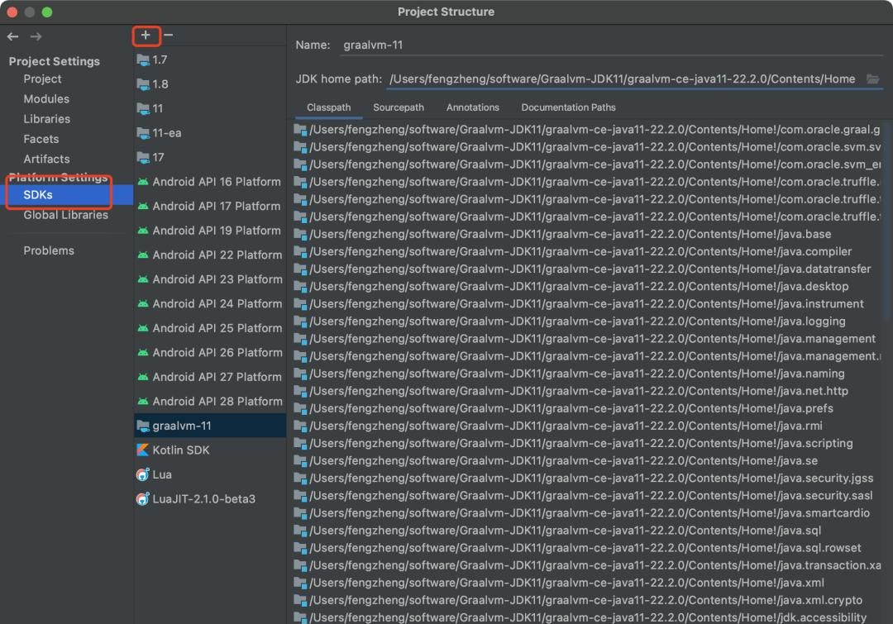Go forward with the right arrow
893x624 pixels.
(x=36, y=36)
